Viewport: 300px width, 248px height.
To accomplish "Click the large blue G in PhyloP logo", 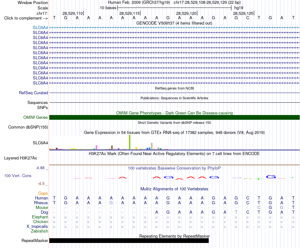I will point(271,177).
